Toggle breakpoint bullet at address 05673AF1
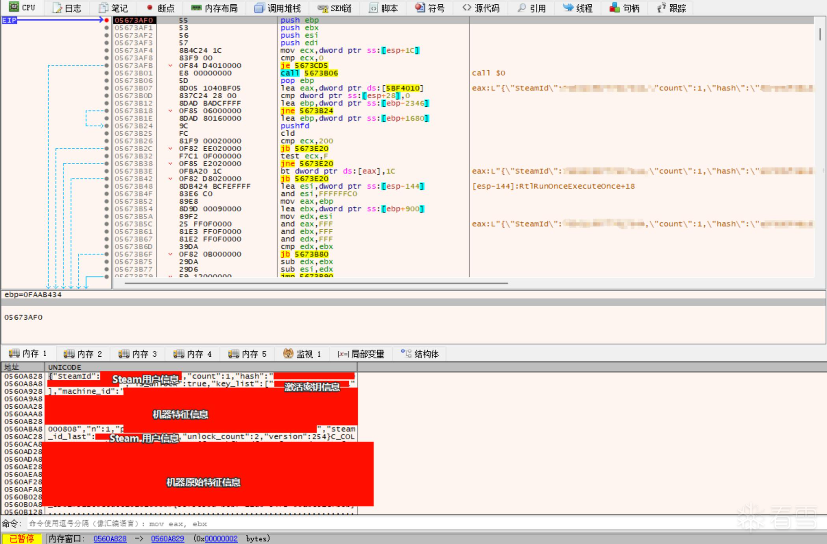 coord(106,28)
